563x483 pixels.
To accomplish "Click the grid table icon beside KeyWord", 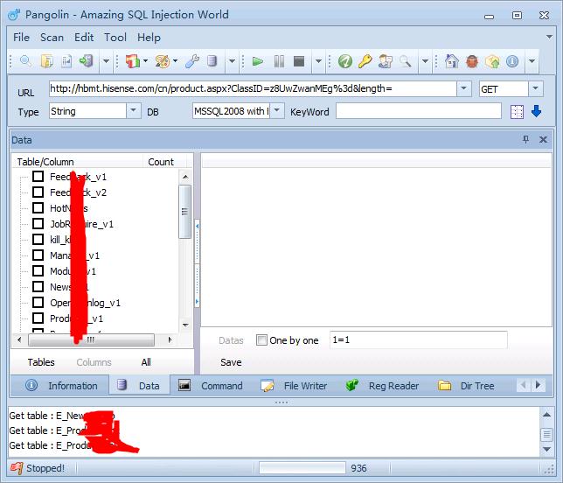I will point(517,112).
